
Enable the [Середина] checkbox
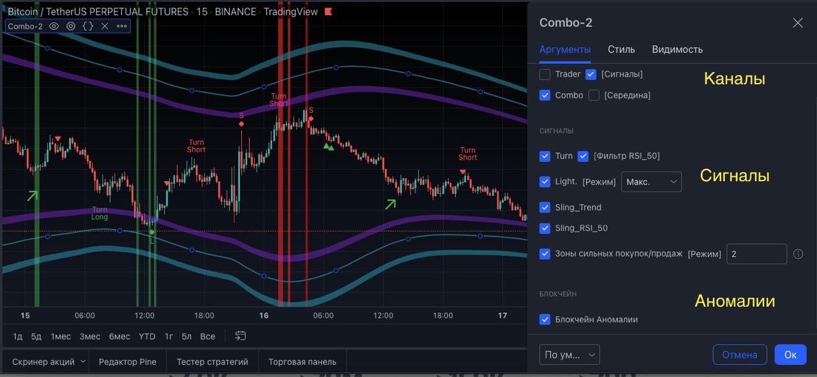pyautogui.click(x=594, y=95)
